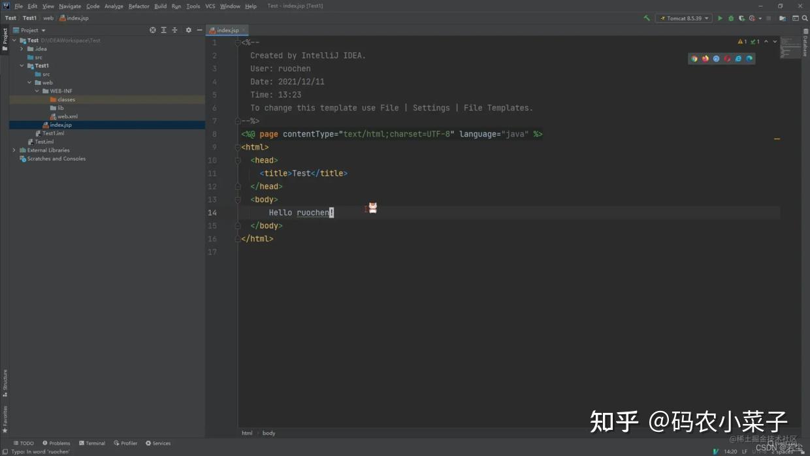
Task: Expand the External Libraries node
Action: [14, 150]
